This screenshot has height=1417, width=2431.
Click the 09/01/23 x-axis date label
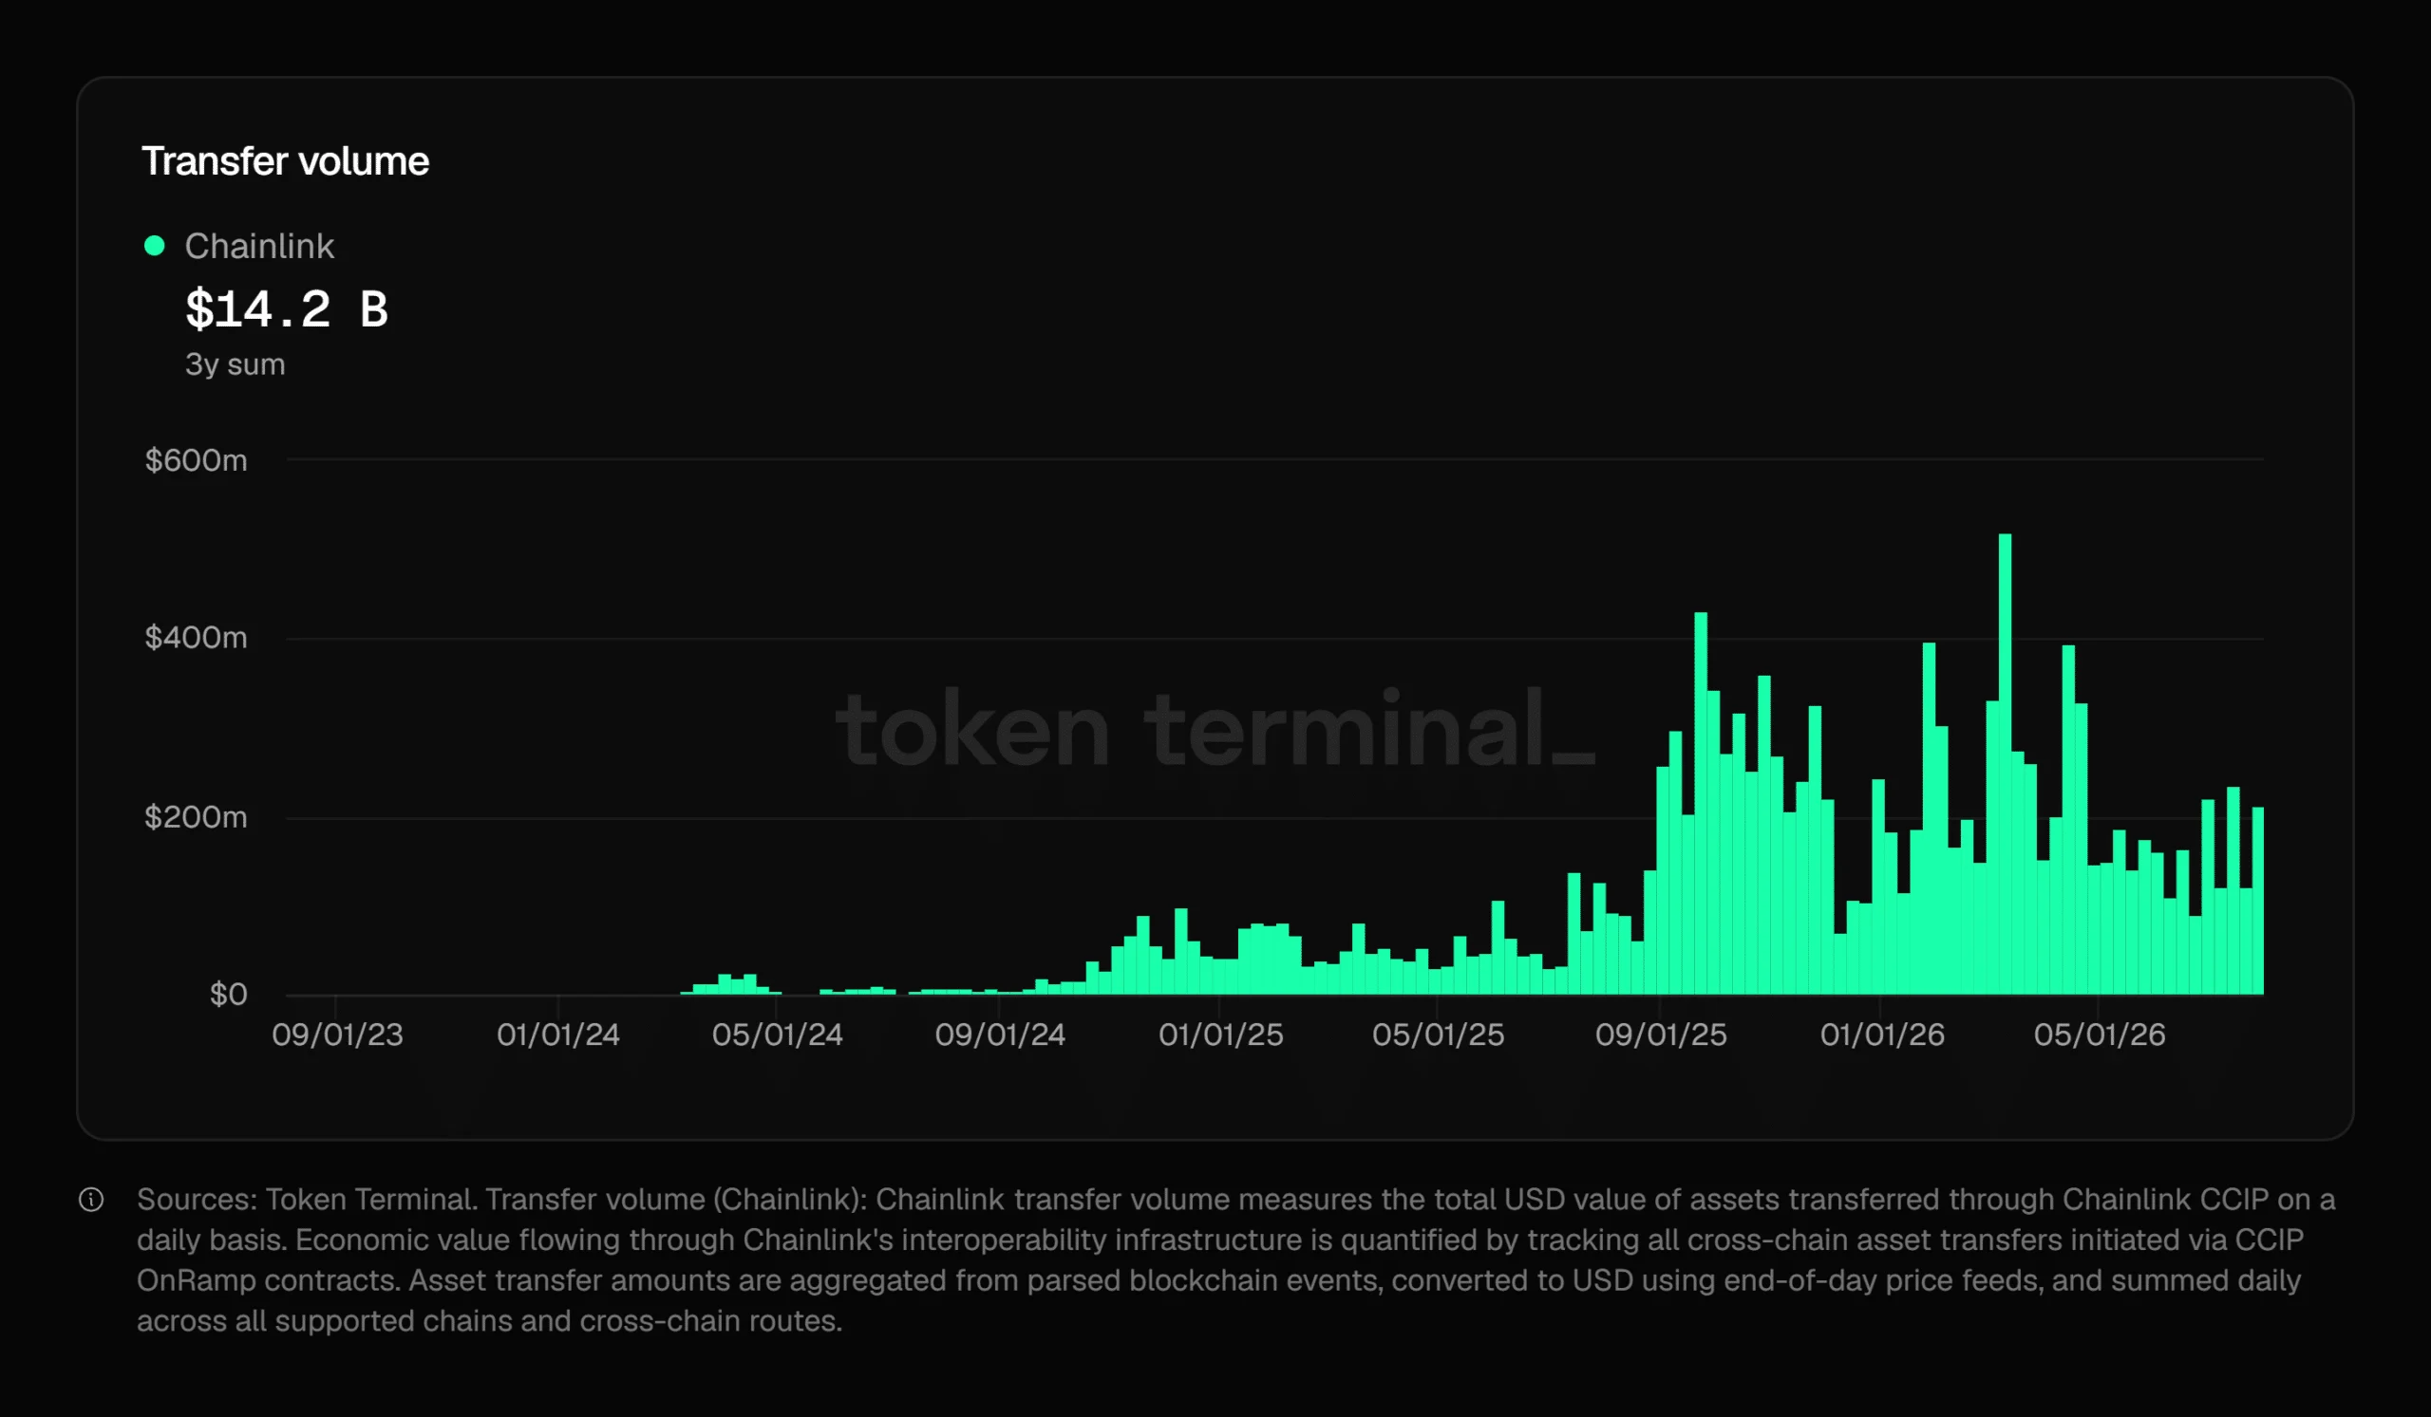[338, 1035]
